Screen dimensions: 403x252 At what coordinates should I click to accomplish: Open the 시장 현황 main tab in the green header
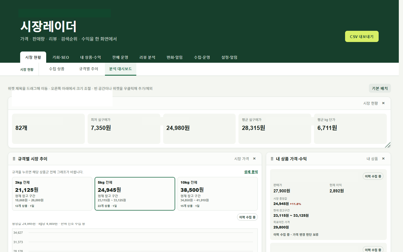tap(33, 57)
